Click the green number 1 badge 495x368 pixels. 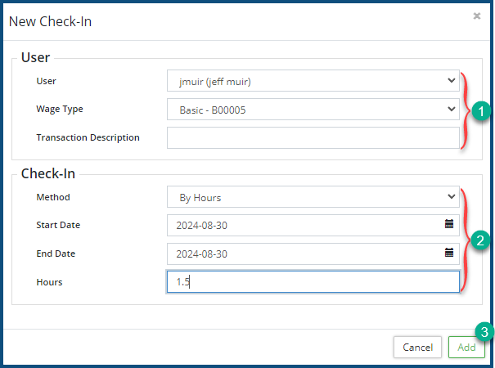pyautogui.click(x=483, y=110)
